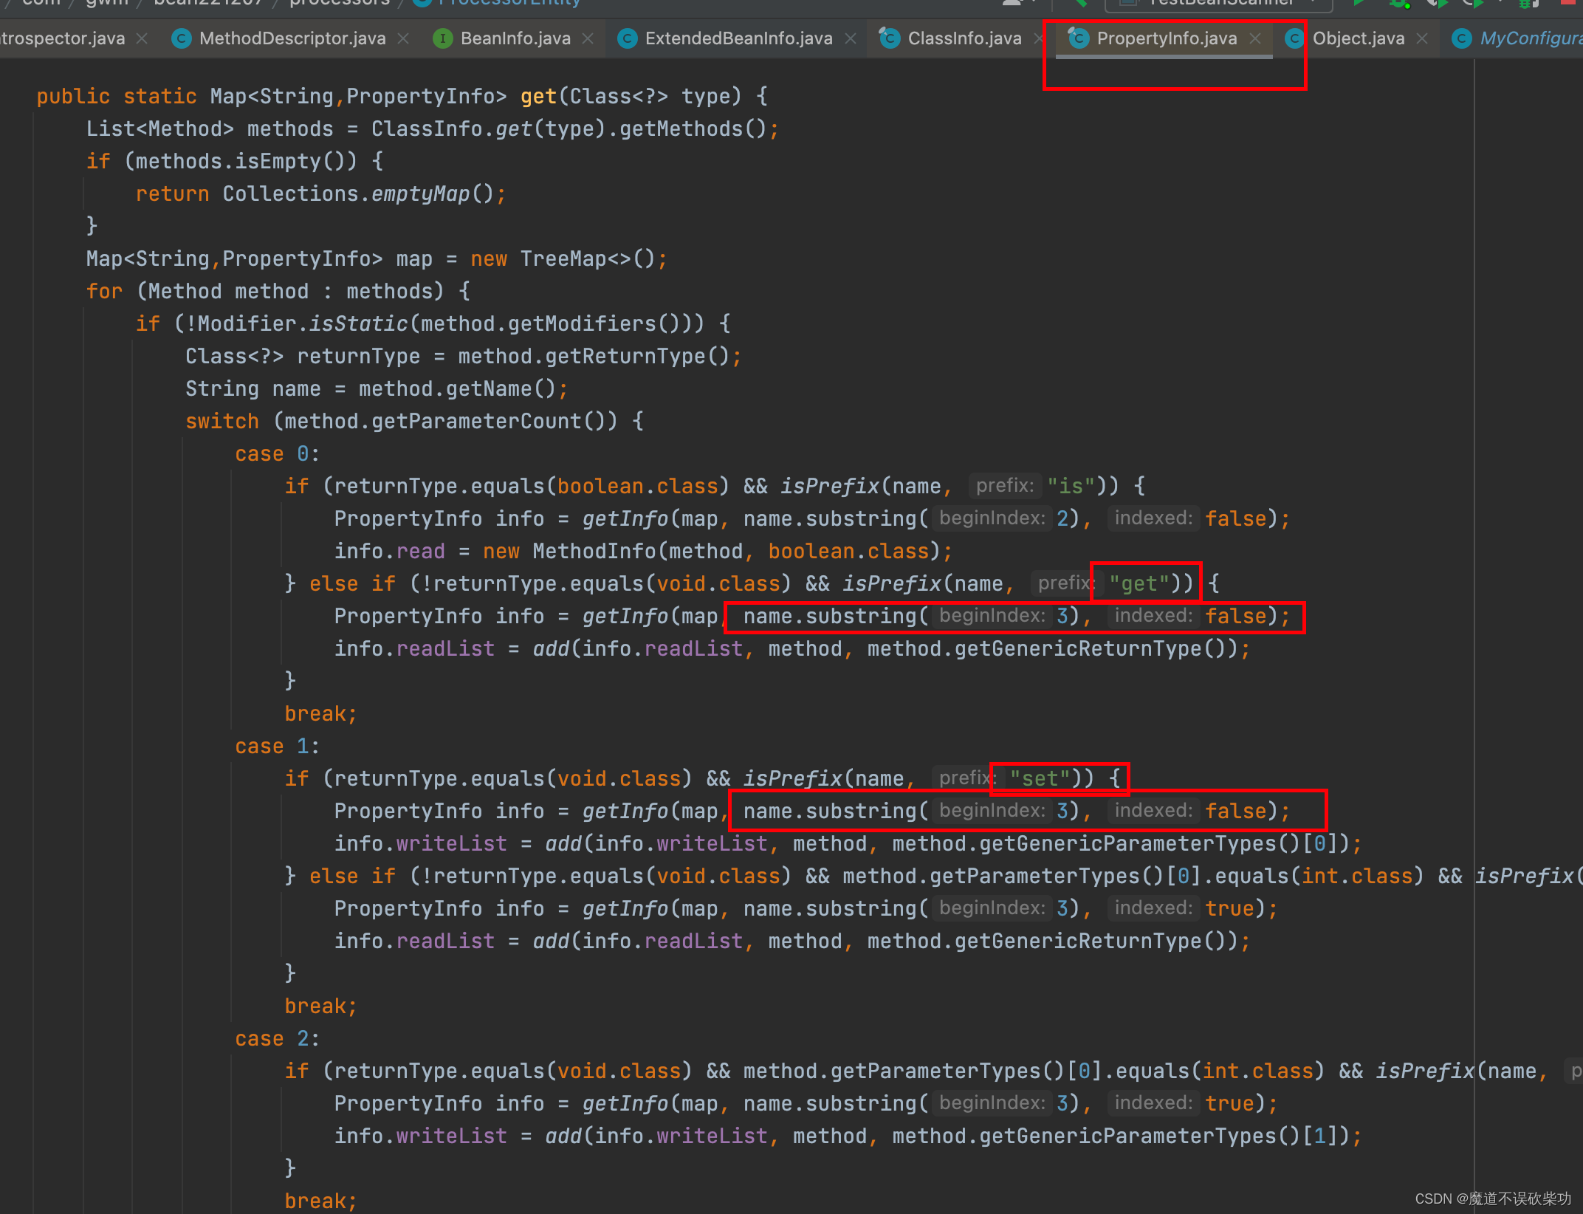Click the "is" prefix string literal
The width and height of the screenshot is (1583, 1214).
tap(1071, 487)
